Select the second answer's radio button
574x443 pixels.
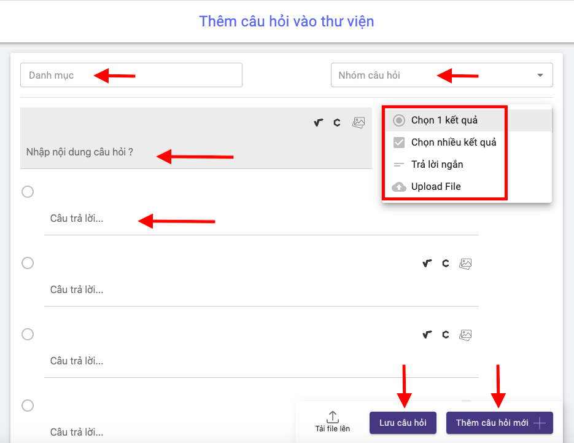click(27, 263)
